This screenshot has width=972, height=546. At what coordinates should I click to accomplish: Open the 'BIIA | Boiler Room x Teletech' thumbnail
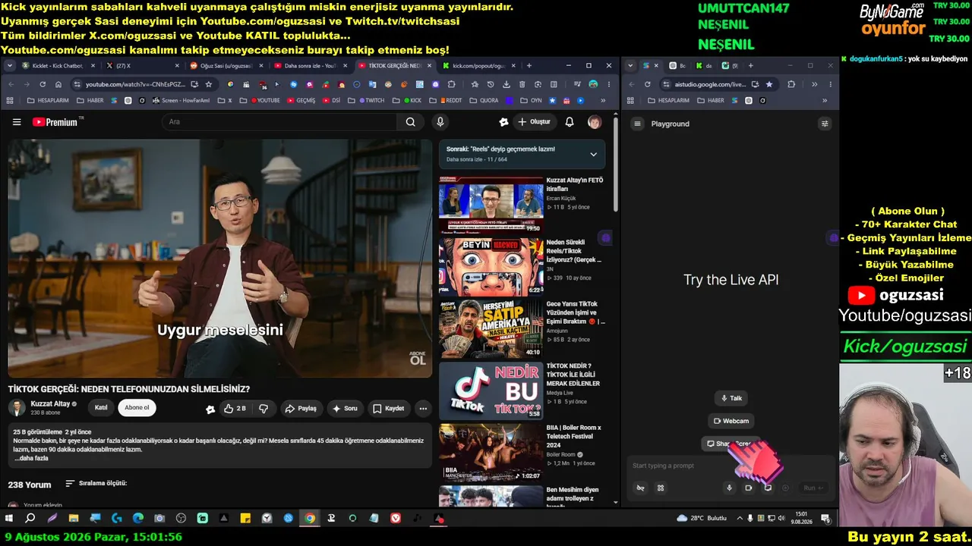[491, 453]
